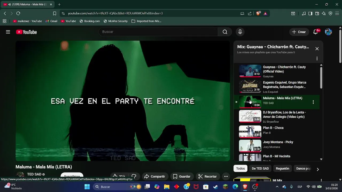Open mix playlist options three-dot menu
This screenshot has height=192, width=342.
coord(317,58)
